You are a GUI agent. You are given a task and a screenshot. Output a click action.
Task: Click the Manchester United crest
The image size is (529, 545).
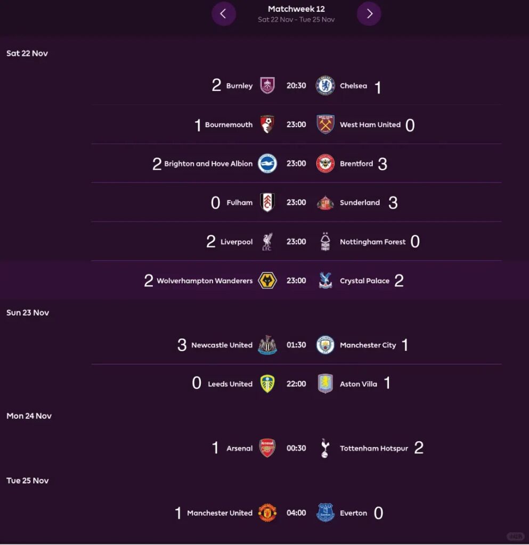[x=267, y=513]
